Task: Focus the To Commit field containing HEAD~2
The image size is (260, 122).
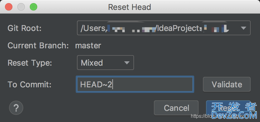Action: pyautogui.click(x=135, y=84)
